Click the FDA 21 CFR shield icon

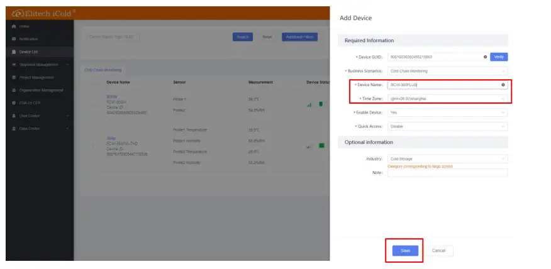click(14, 103)
